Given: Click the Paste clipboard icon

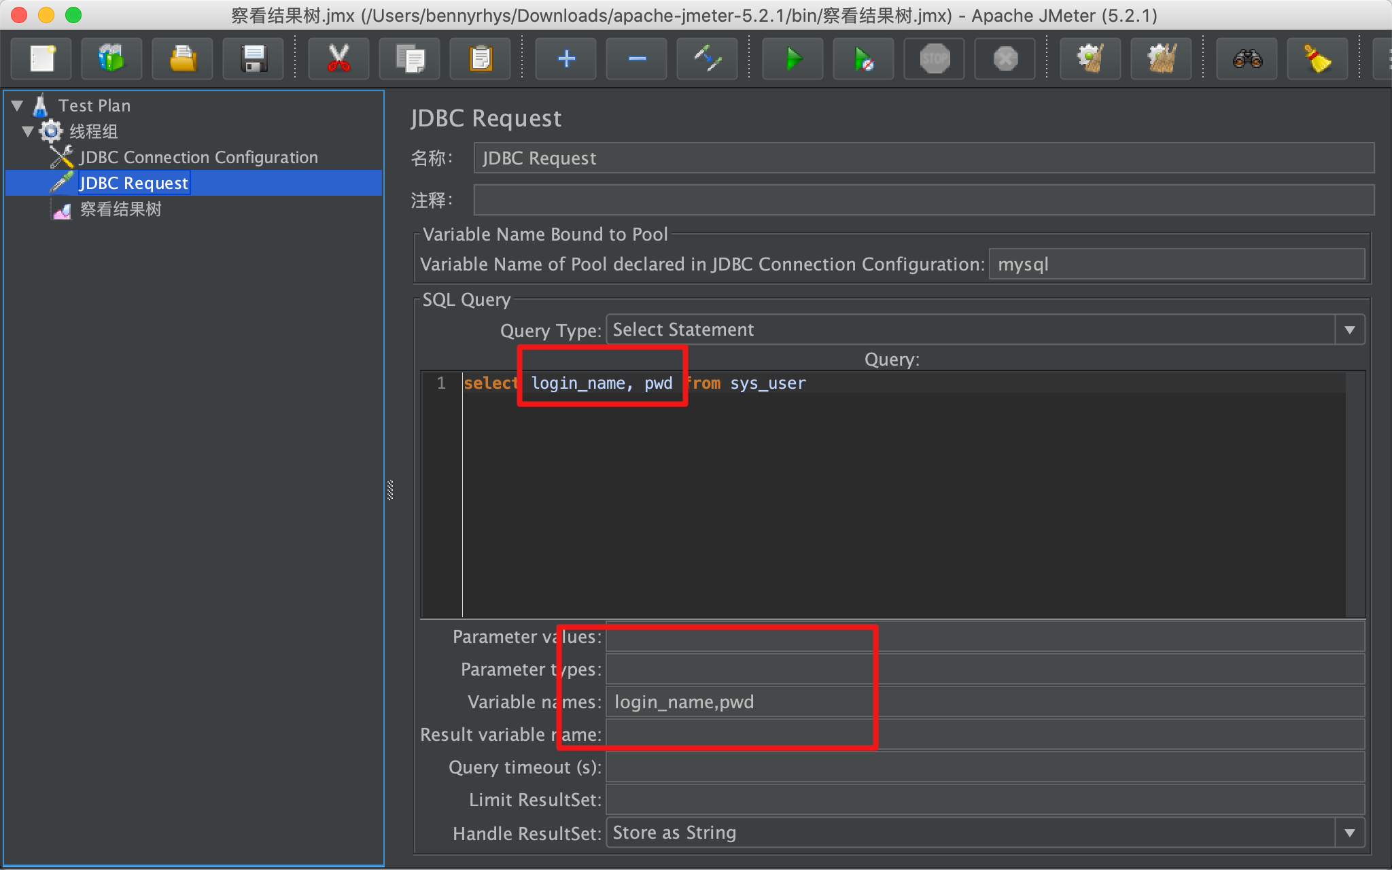Looking at the screenshot, I should (x=481, y=59).
